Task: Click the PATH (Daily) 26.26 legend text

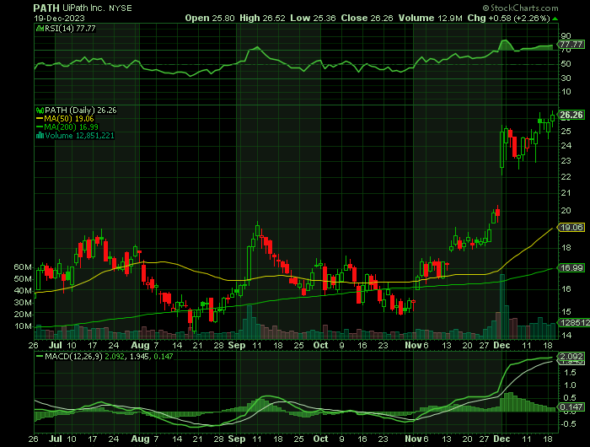Action: 81,110
